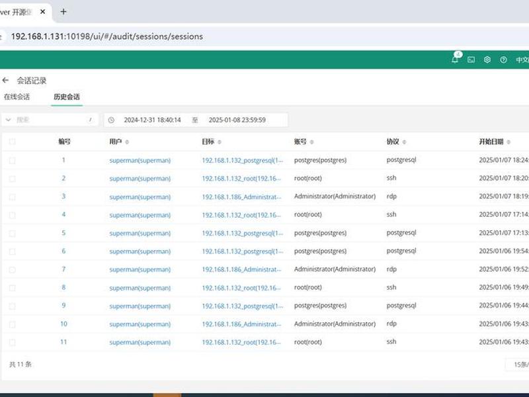Open the page size selector 15条
The height and width of the screenshot is (397, 529).
518,365
